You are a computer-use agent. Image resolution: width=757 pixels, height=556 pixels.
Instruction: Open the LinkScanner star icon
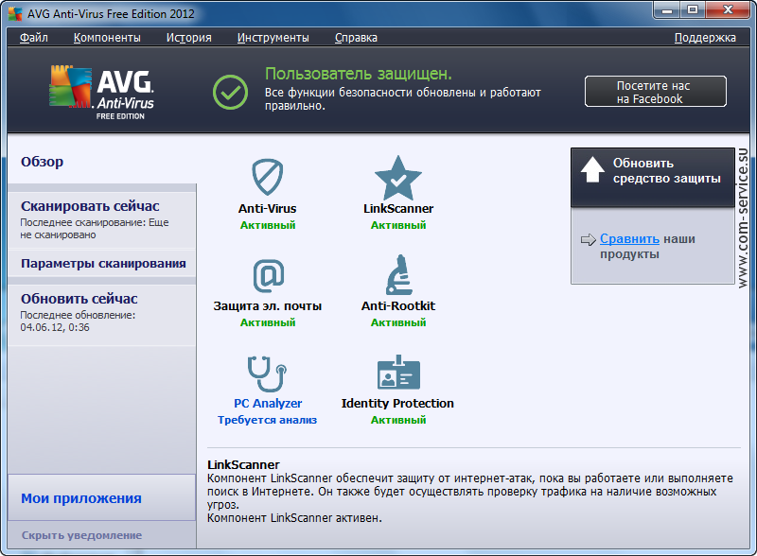pyautogui.click(x=397, y=178)
